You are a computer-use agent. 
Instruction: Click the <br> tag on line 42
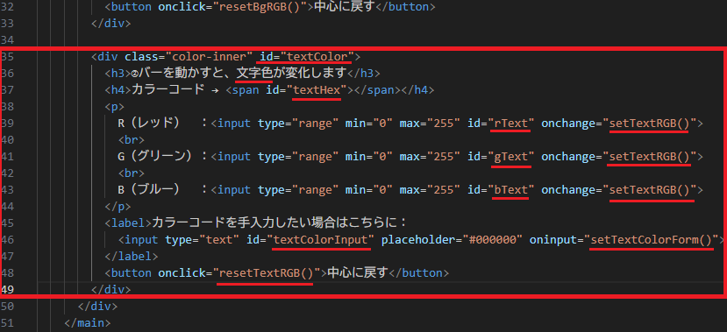coord(132,173)
